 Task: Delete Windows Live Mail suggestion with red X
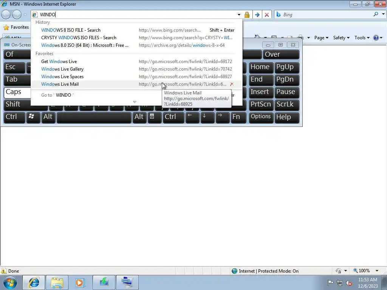(x=232, y=84)
